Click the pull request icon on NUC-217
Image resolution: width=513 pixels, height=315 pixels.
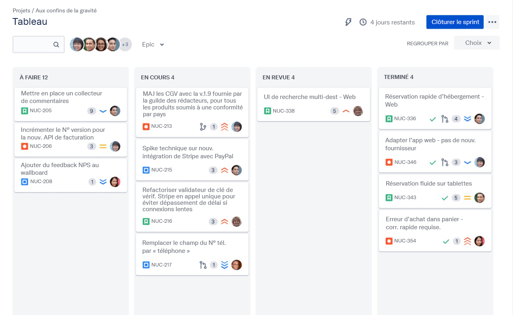(203, 265)
